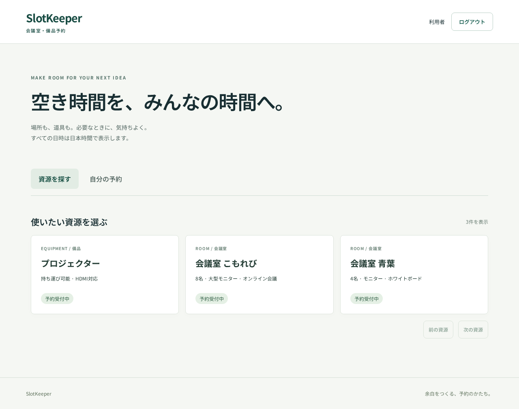Image resolution: width=519 pixels, height=409 pixels.
Task: Click the 空き時間を、みんなの時間へ。 headline
Action: 159,102
